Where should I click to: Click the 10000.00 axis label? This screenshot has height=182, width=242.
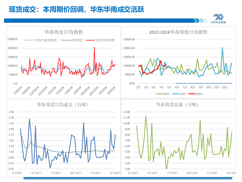[x=129, y=66]
